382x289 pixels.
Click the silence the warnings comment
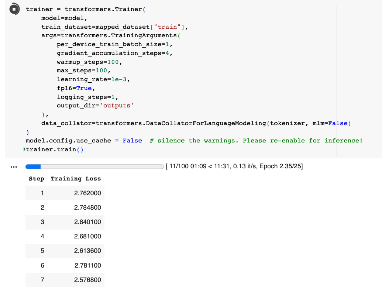(256, 141)
